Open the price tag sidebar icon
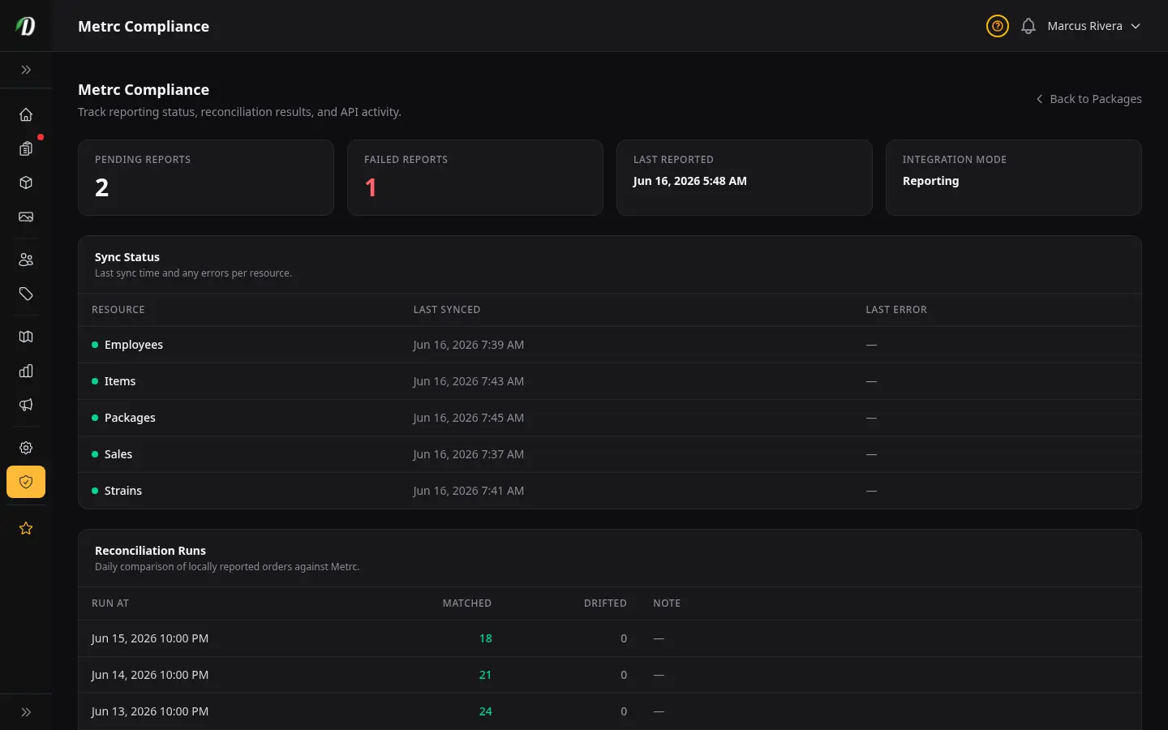Screen dimensions: 1168x730 [x=26, y=294]
